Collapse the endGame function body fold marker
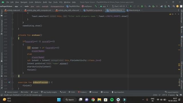 coord(13,38)
